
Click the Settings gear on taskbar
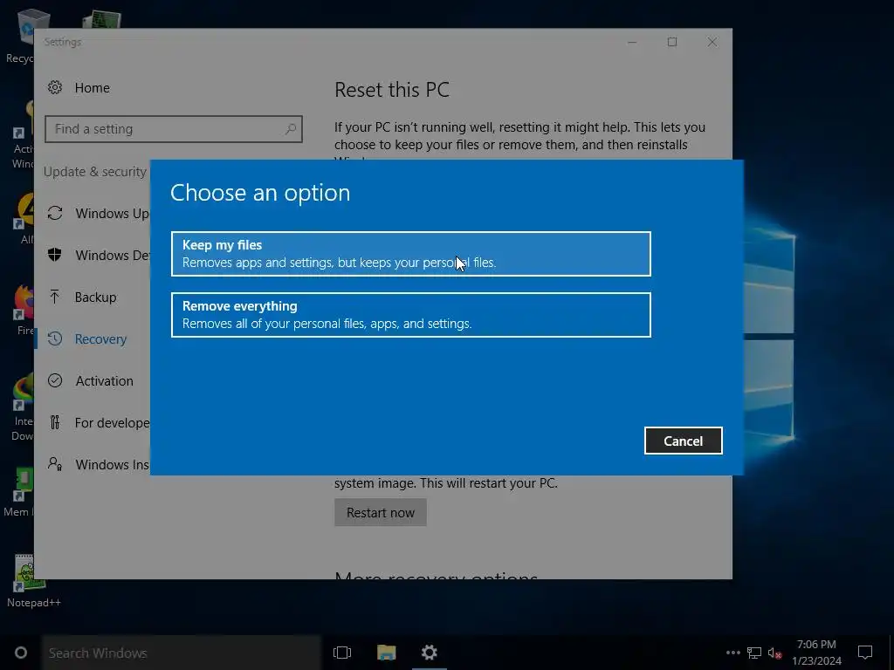(430, 653)
